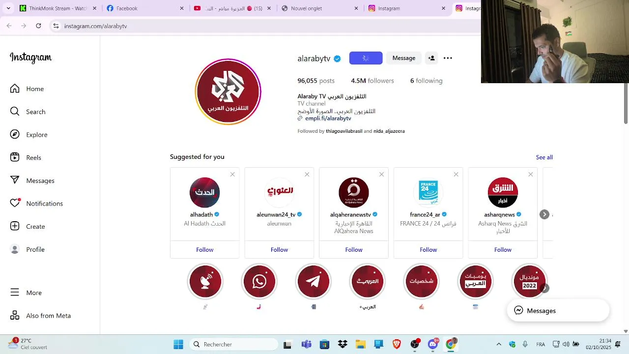Viewport: 629px width, 354px height.
Task: Click the page vertical scrollbar
Action: point(626,104)
